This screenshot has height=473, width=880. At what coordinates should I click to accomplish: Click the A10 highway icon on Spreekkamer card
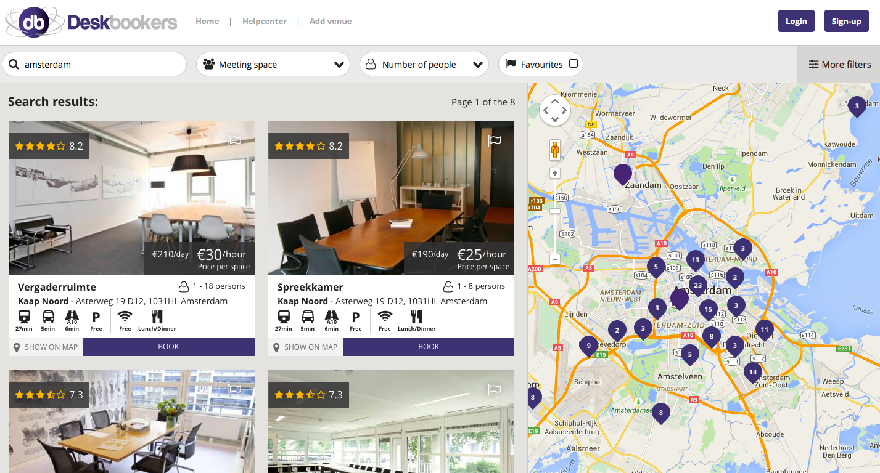click(x=332, y=317)
